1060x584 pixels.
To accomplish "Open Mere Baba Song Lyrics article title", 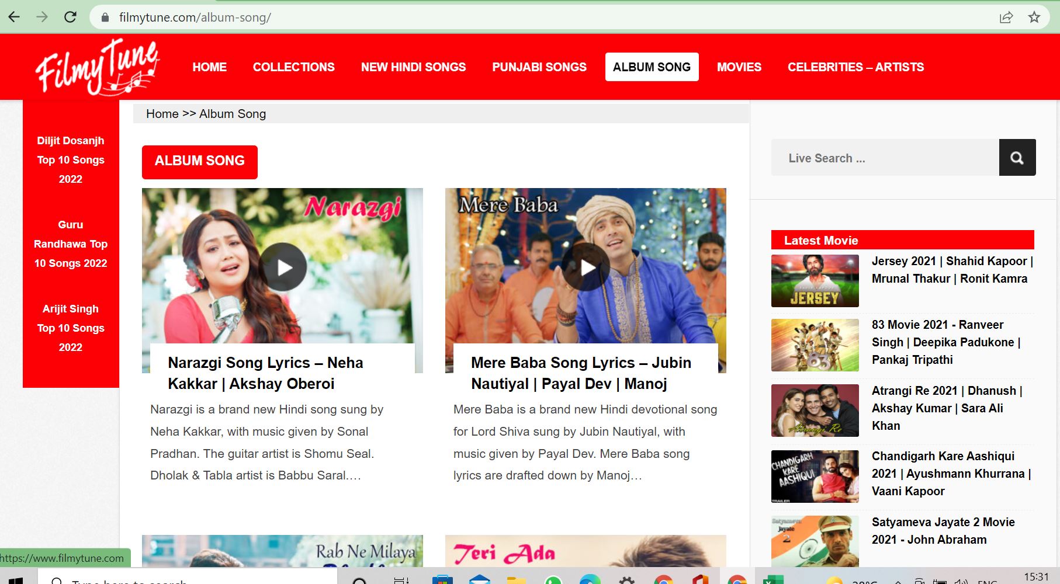I will (x=581, y=373).
